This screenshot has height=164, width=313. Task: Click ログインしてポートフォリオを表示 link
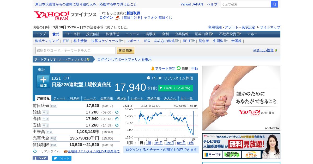tap(124, 60)
